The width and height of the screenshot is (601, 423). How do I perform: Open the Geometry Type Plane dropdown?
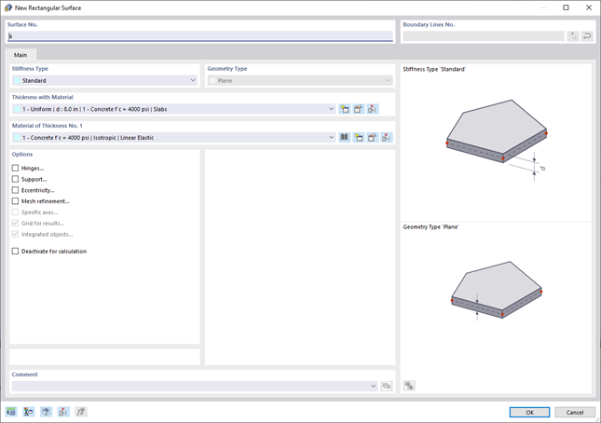(x=300, y=80)
